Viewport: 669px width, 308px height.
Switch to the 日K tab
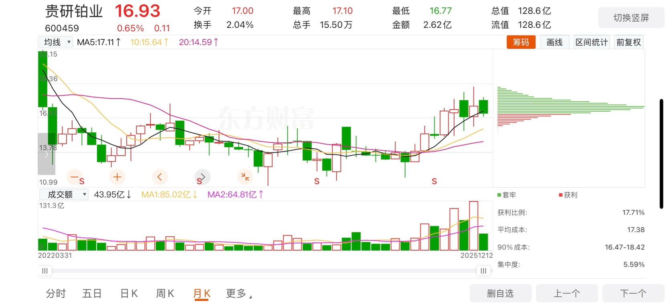point(129,294)
